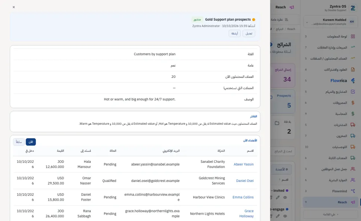Viewport: 361px width, 221px height.
Task: Click the الشركة column header
Action: tap(221, 151)
